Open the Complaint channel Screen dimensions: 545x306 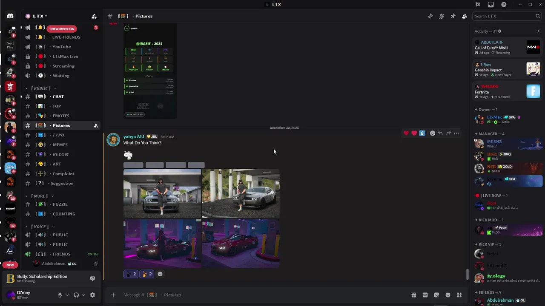(x=62, y=173)
